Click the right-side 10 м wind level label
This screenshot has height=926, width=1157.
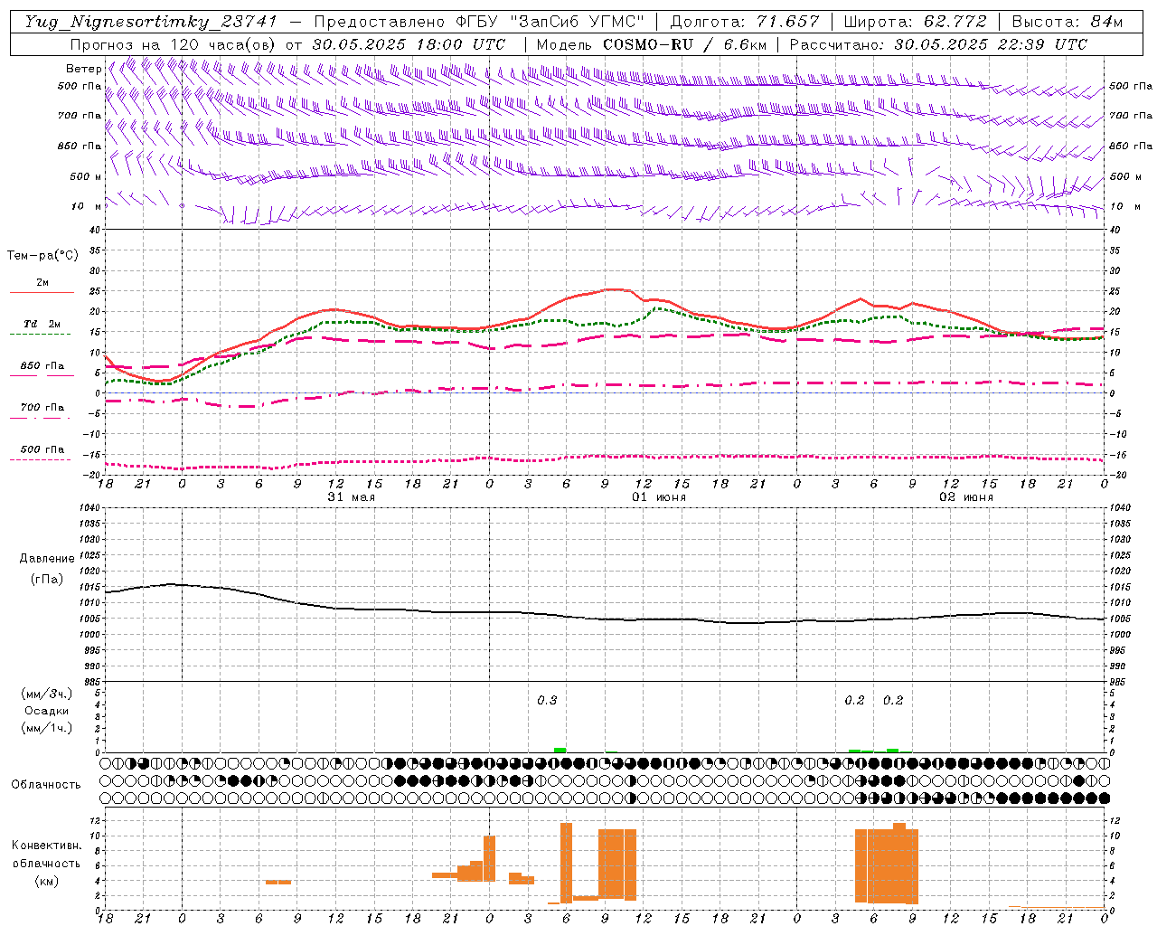1124,206
